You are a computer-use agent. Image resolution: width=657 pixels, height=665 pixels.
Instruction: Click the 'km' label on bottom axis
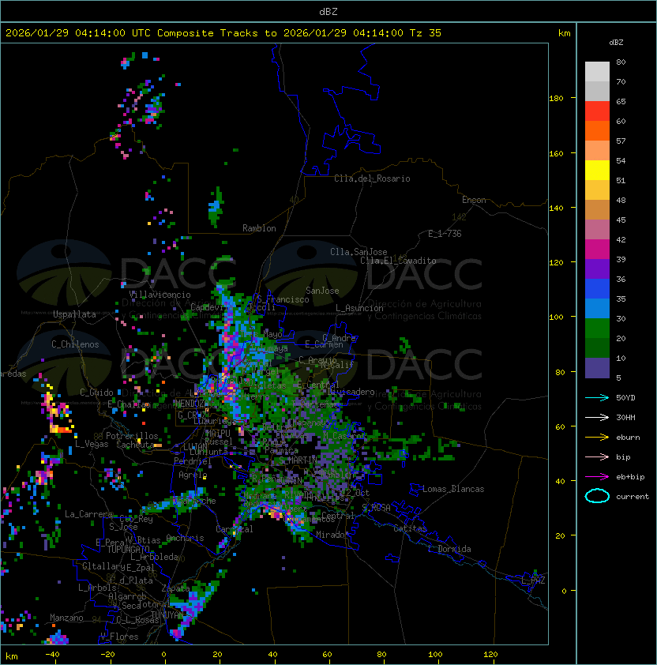[12, 656]
